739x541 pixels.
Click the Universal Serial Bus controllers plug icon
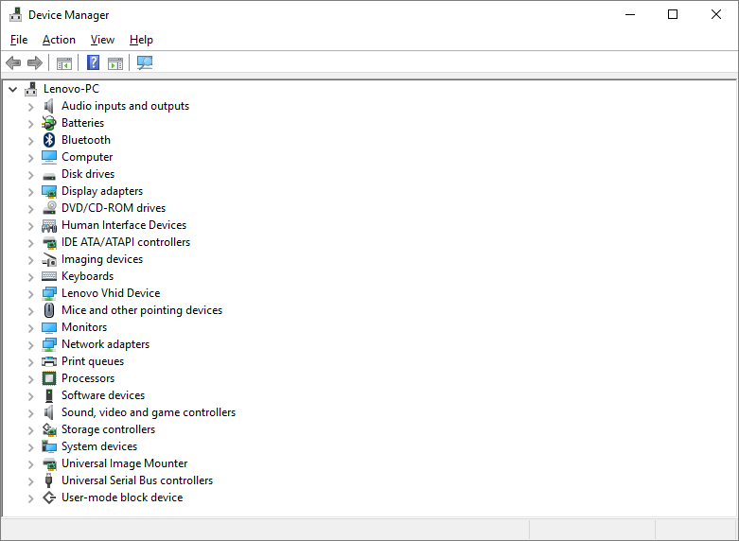click(48, 480)
